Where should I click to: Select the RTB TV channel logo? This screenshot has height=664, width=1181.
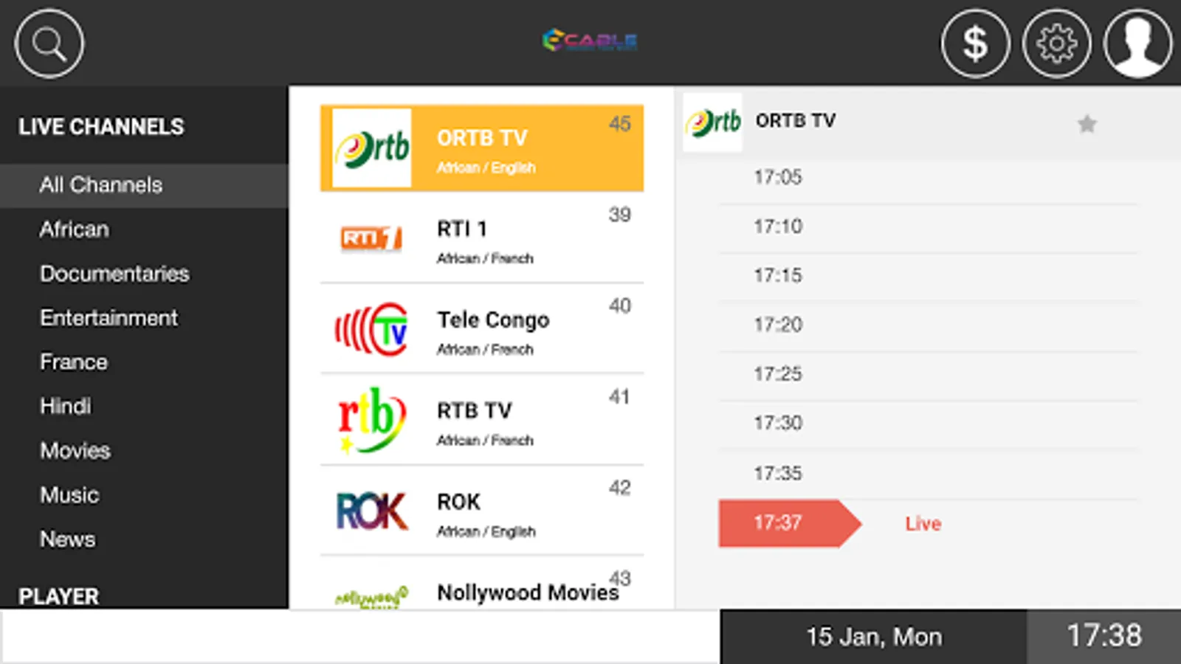coord(372,420)
